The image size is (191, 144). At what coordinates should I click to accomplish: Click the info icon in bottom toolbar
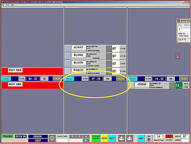coord(52,138)
